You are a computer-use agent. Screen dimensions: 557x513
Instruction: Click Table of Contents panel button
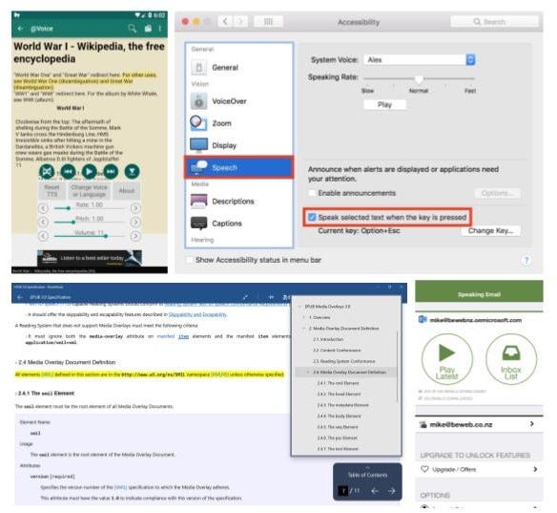pyautogui.click(x=367, y=475)
